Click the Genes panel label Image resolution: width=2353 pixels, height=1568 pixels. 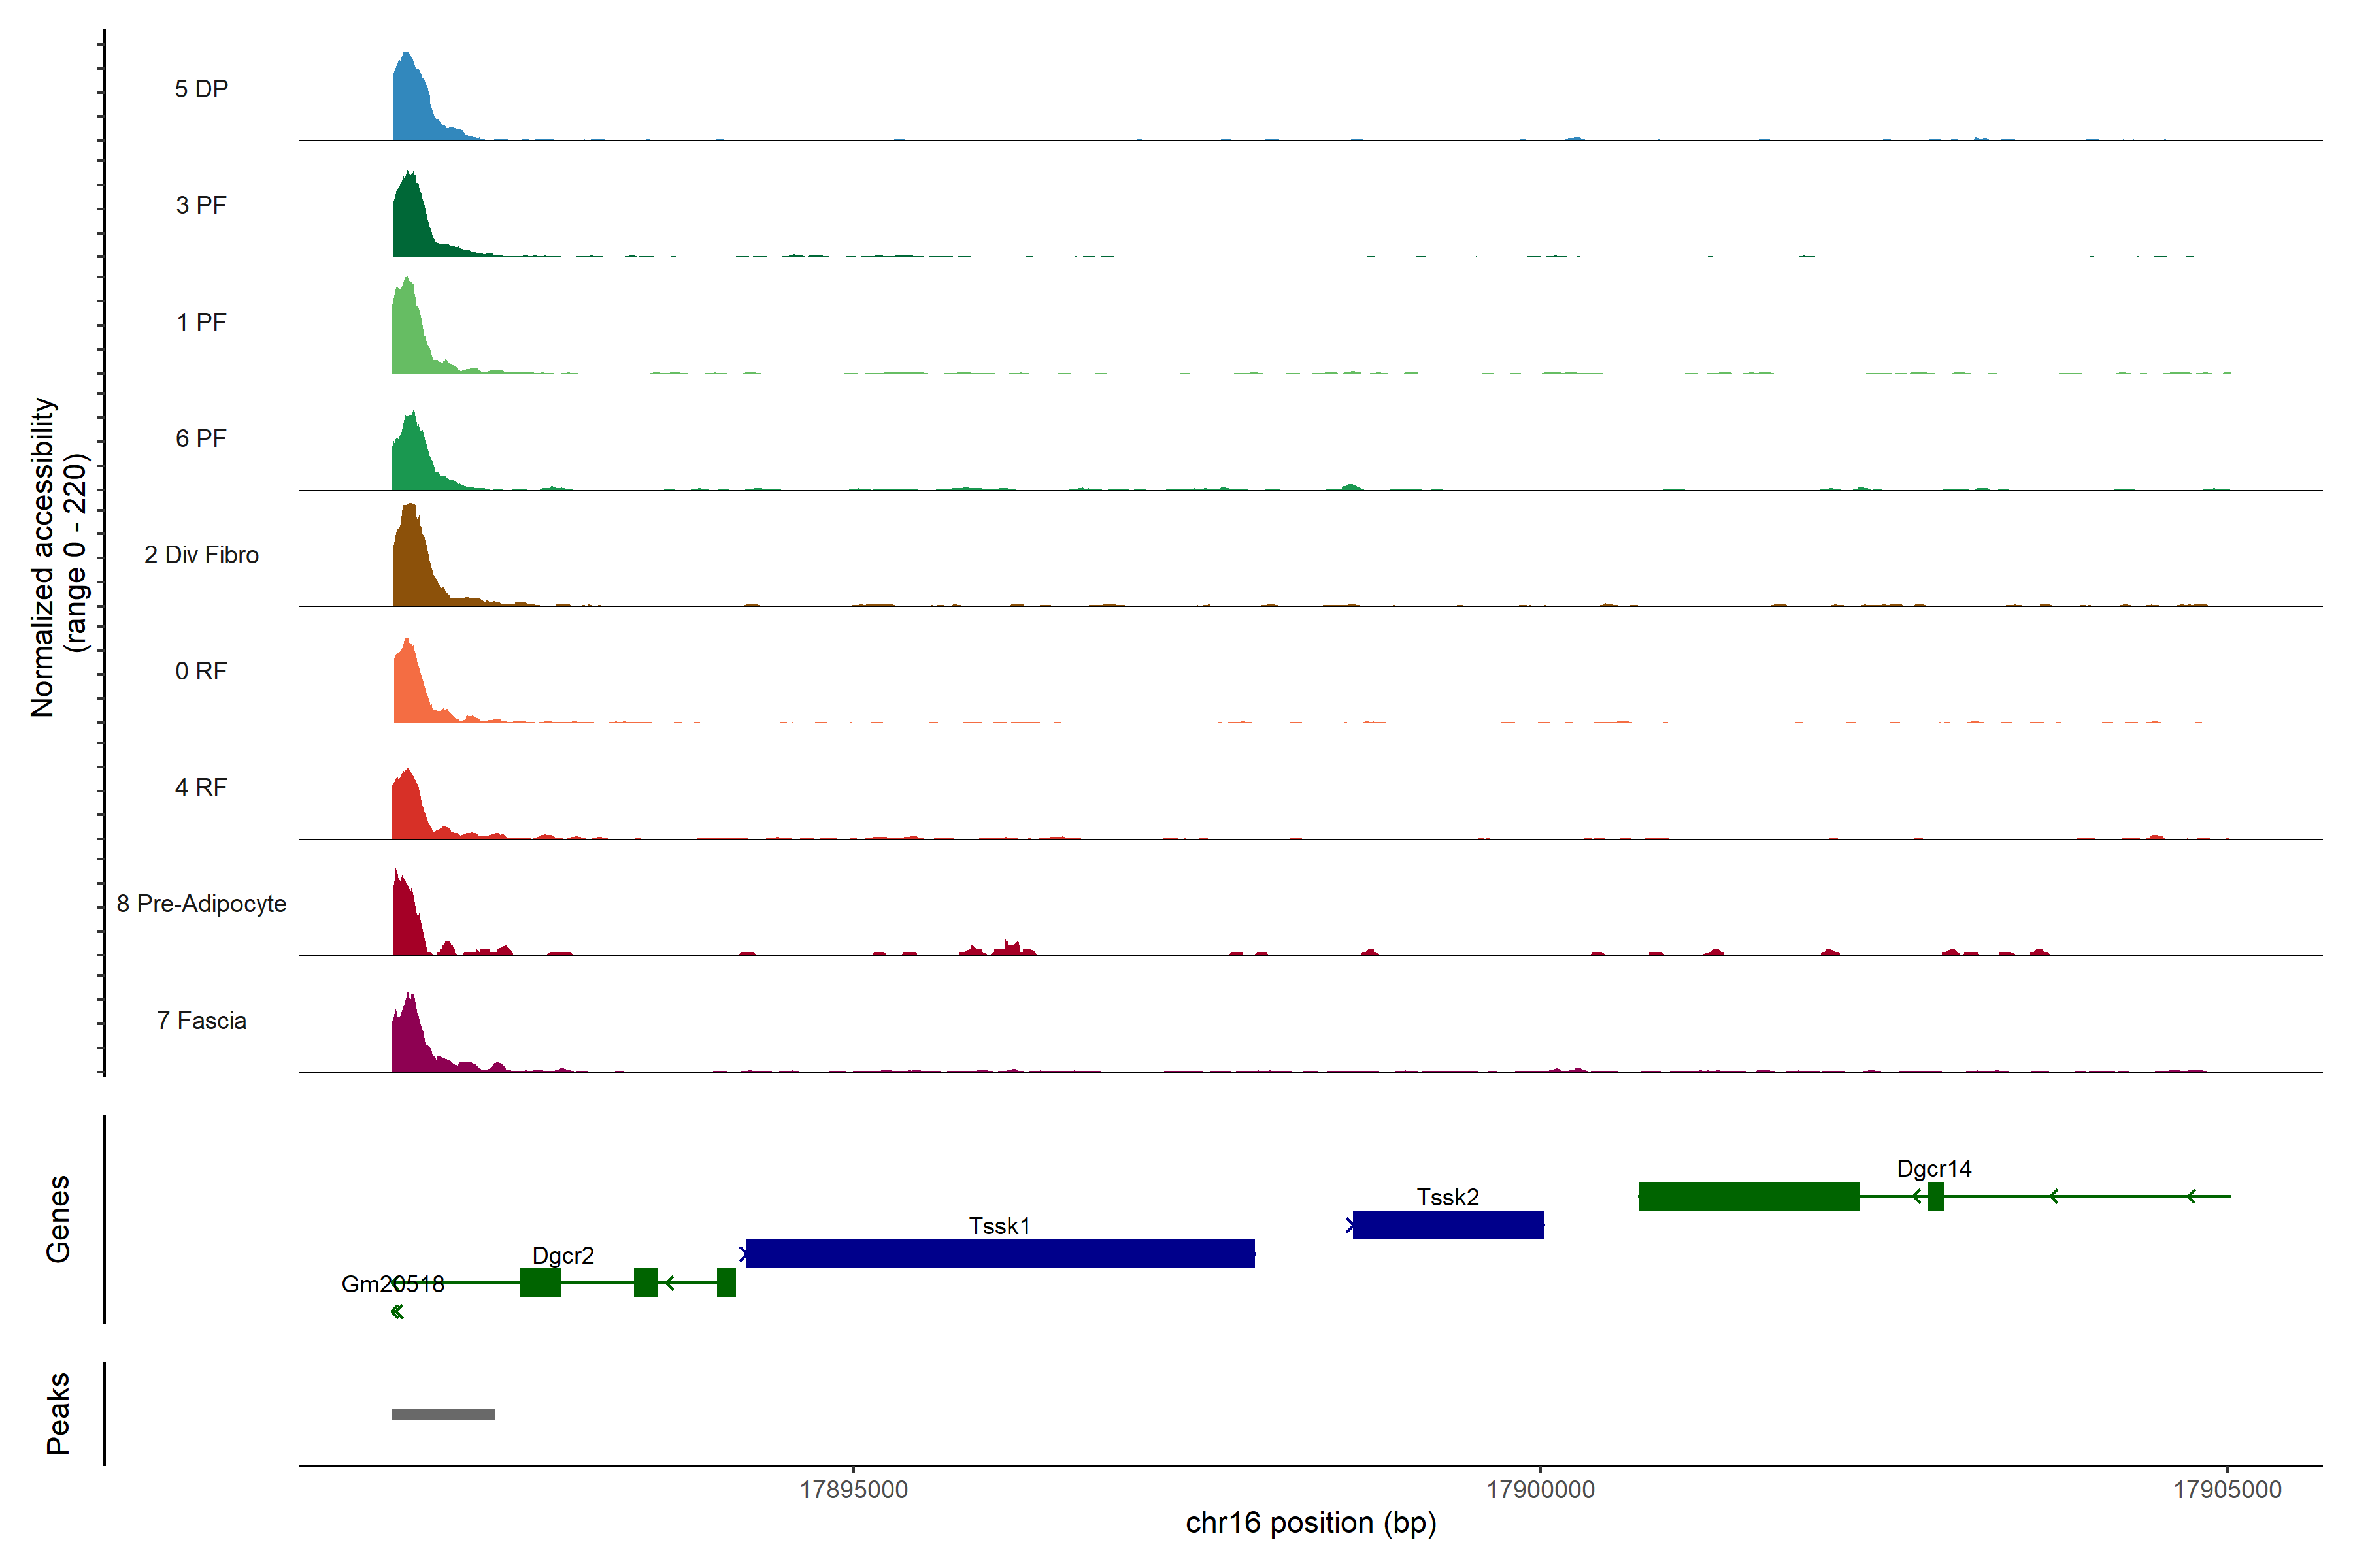click(58, 1219)
